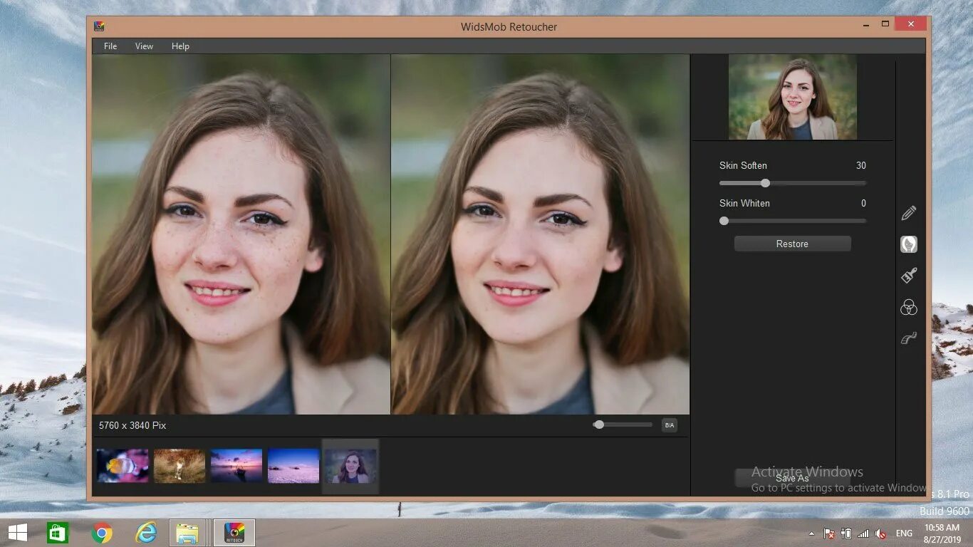973x547 pixels.
Task: Adjust the Skin Whiten slider handle
Action: [x=724, y=221]
